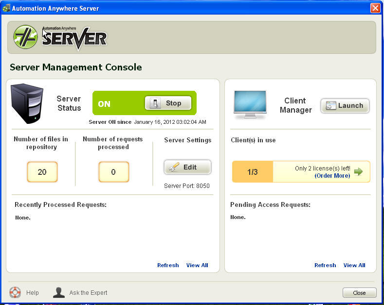Click the Recently Processed Requests label
This screenshot has height=305, width=384.
[x=60, y=204]
